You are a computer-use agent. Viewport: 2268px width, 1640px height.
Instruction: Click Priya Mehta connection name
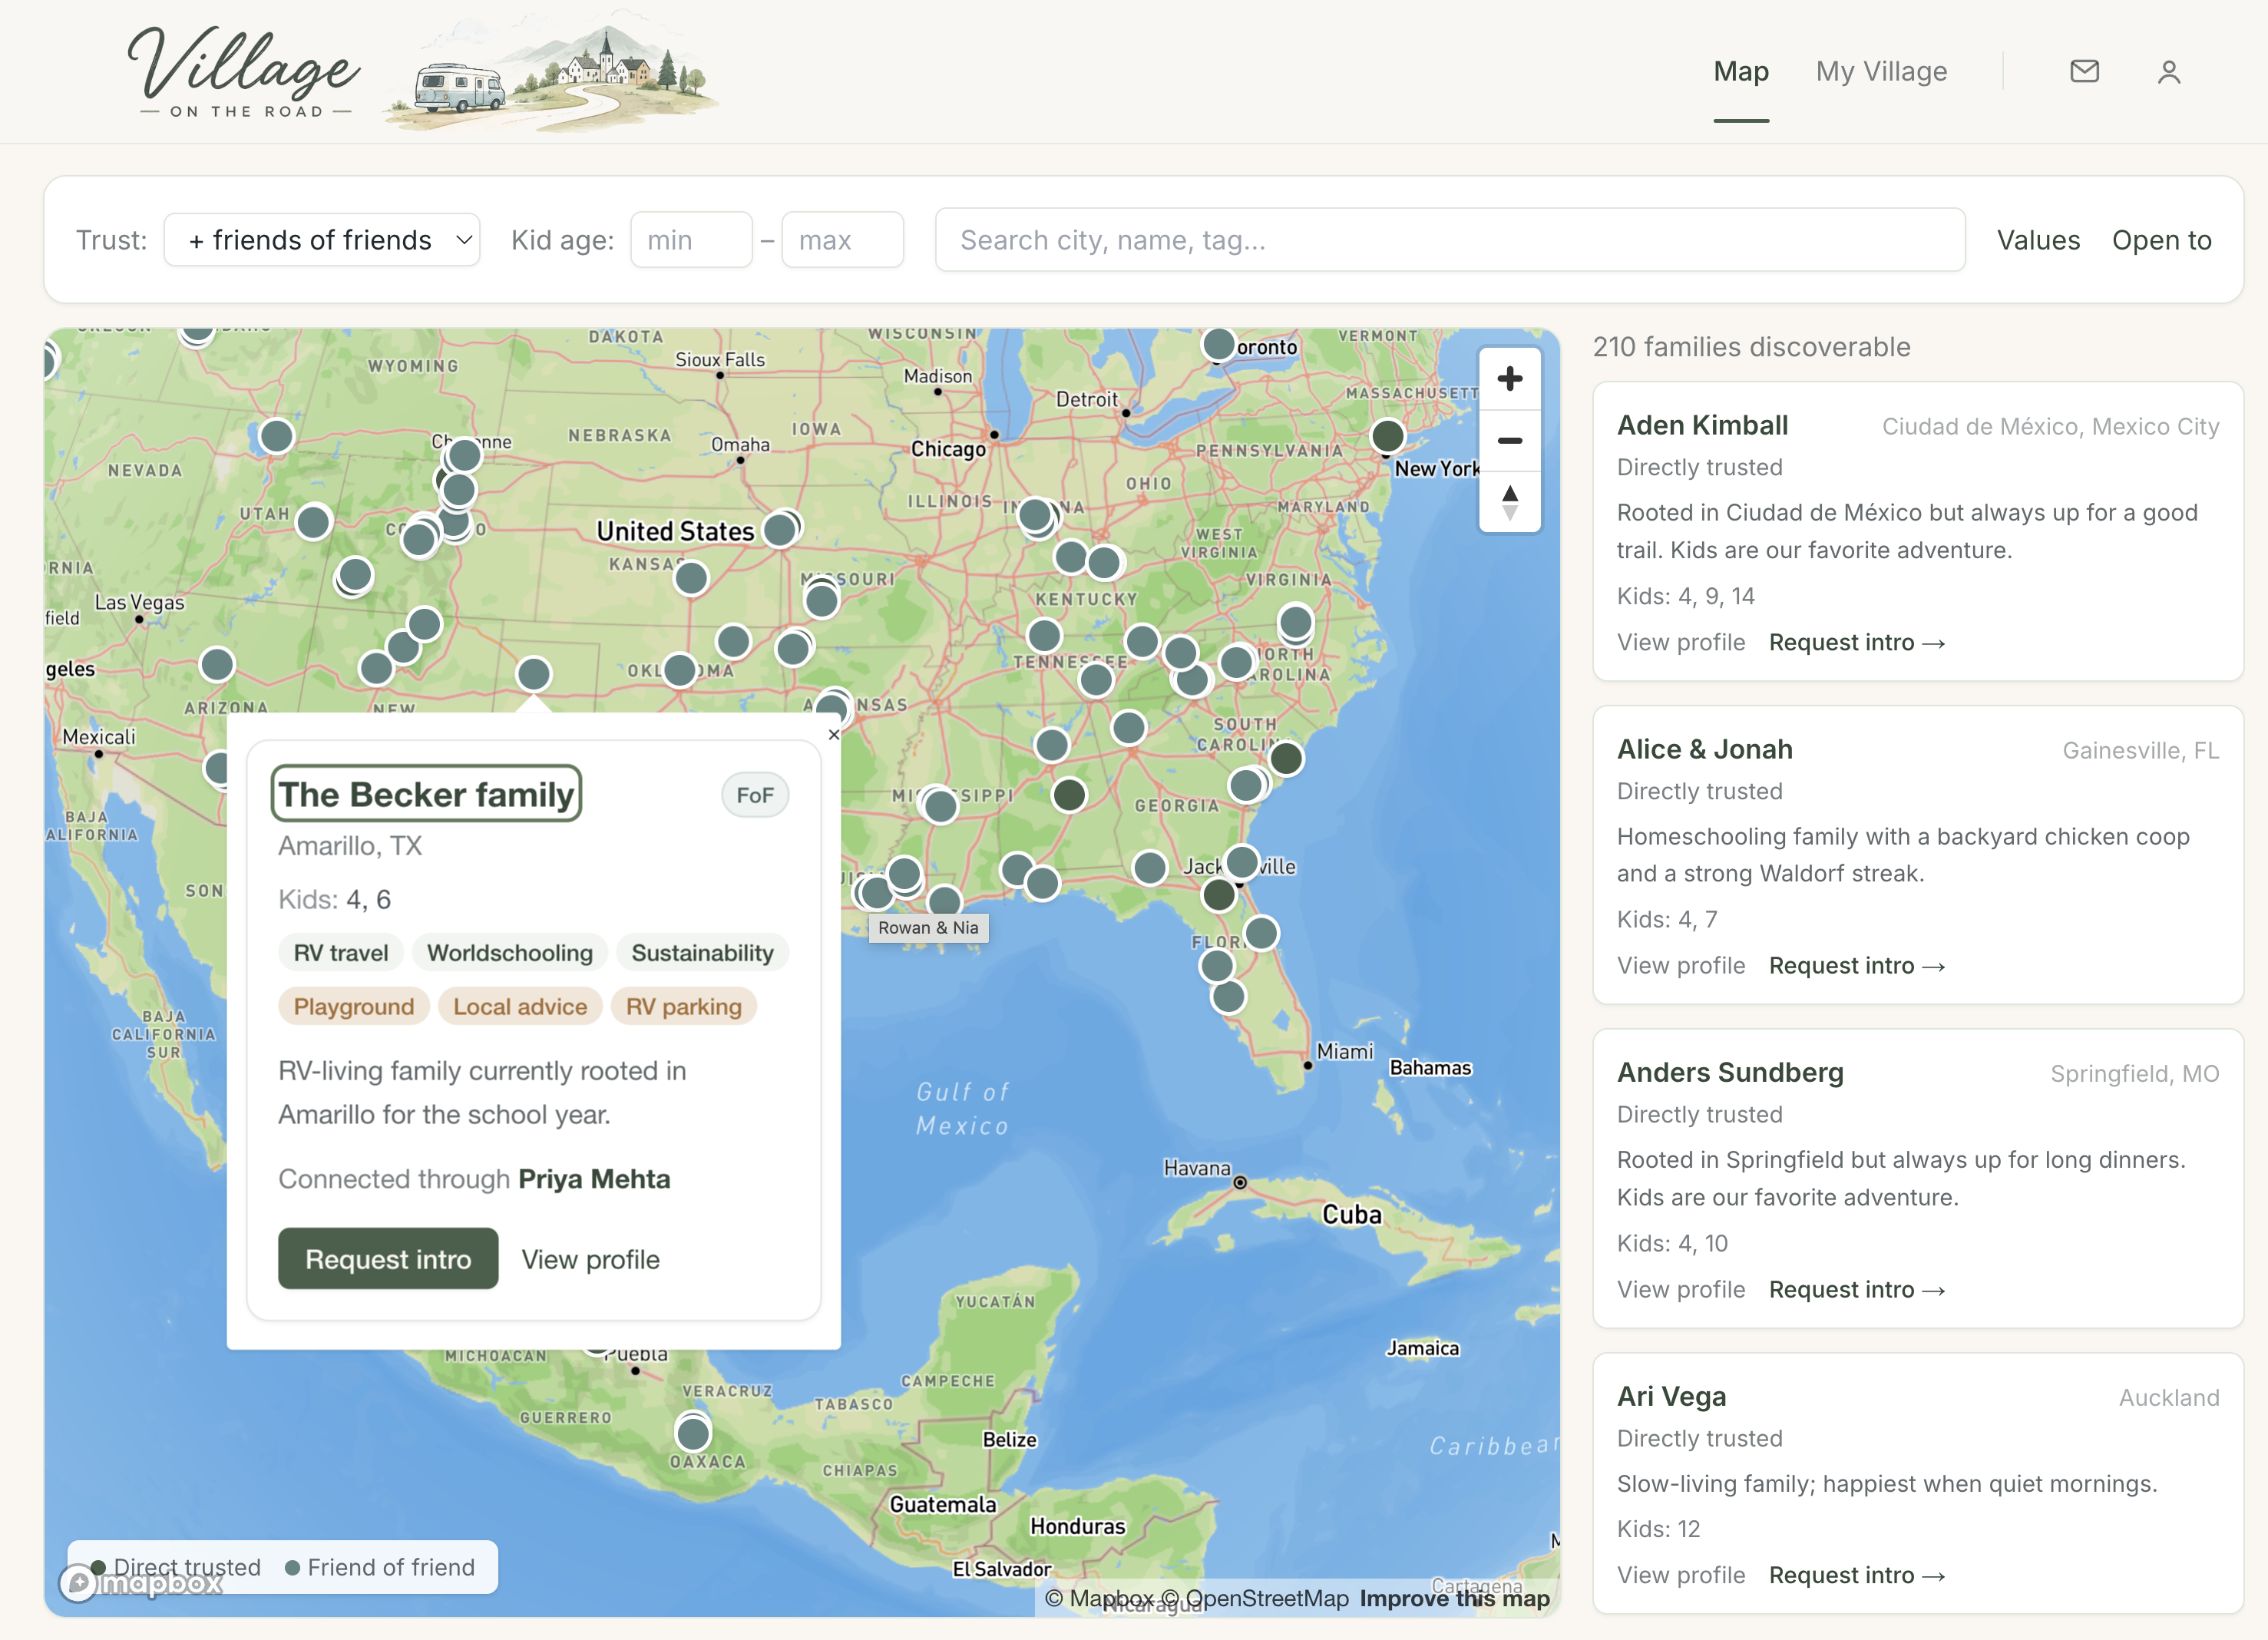click(x=594, y=1179)
